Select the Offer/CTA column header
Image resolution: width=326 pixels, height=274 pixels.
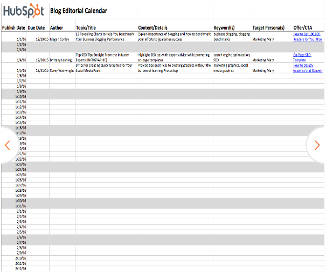click(302, 27)
